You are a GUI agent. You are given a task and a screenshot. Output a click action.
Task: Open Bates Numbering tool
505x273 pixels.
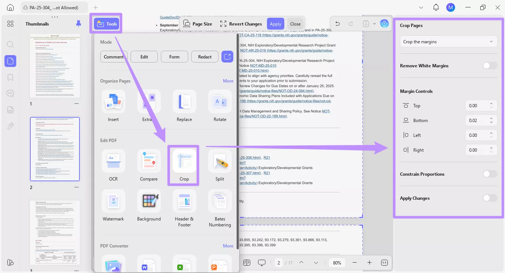220,208
